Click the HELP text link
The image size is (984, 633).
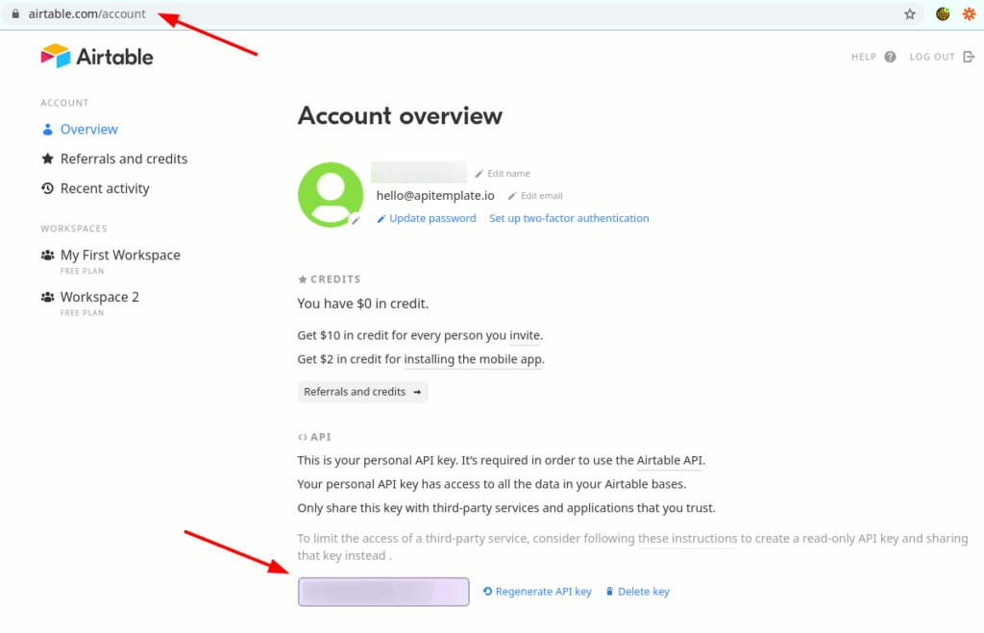click(x=864, y=57)
